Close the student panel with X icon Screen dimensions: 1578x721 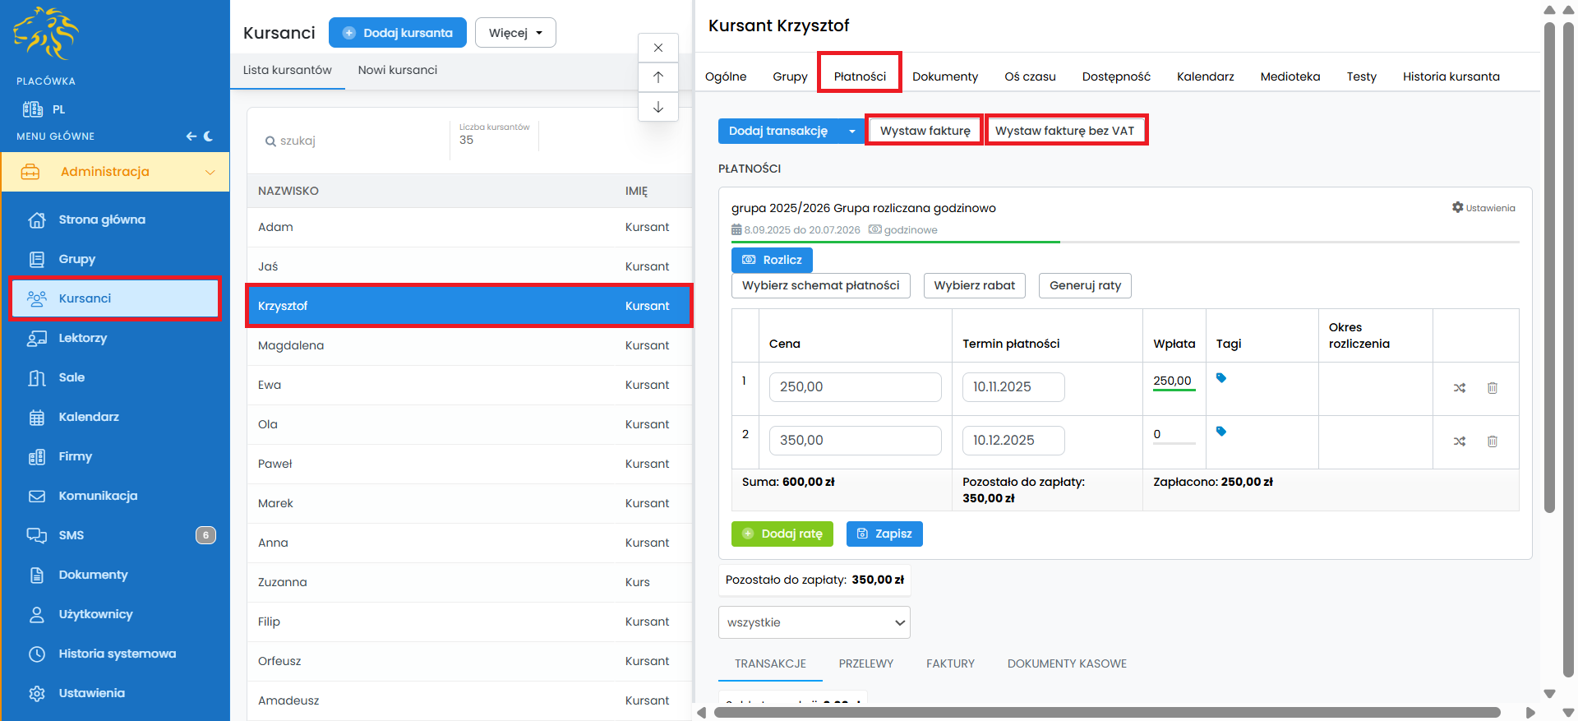(658, 48)
